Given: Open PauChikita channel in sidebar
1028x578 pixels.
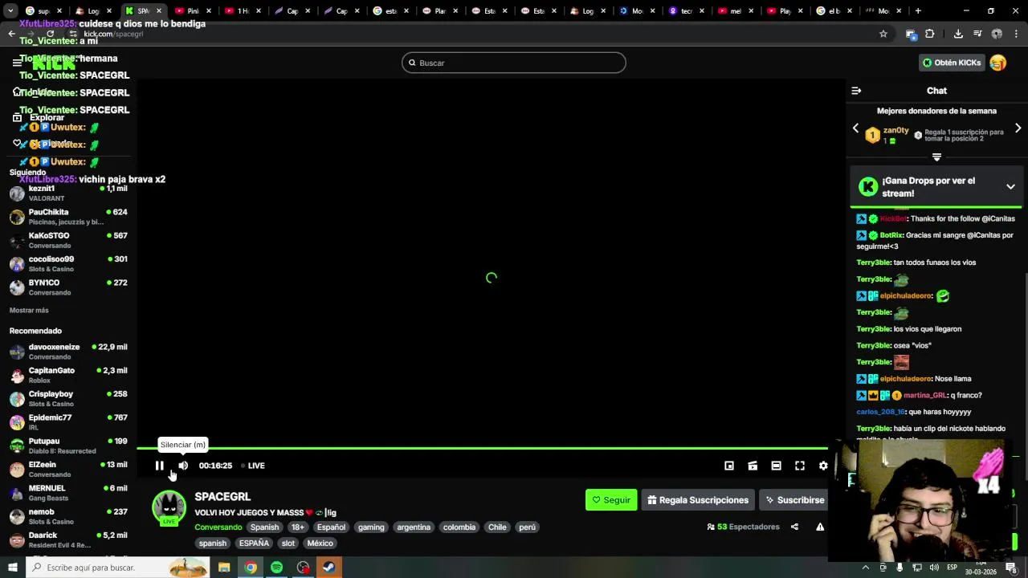Looking at the screenshot, I should pyautogui.click(x=68, y=217).
